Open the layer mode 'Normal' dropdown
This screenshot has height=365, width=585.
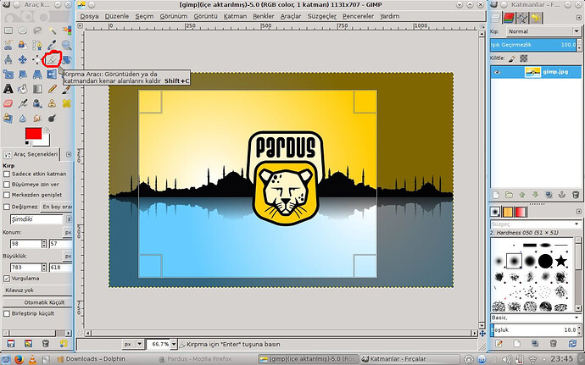pos(543,31)
